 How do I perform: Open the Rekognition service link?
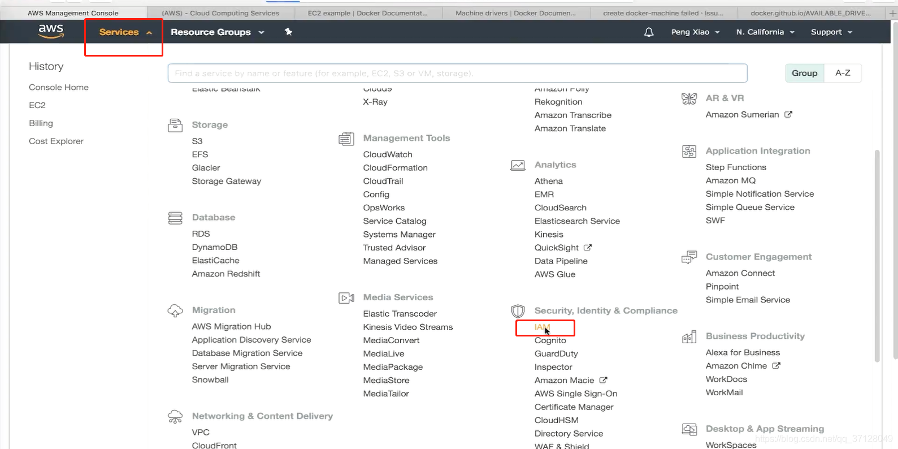coord(558,102)
